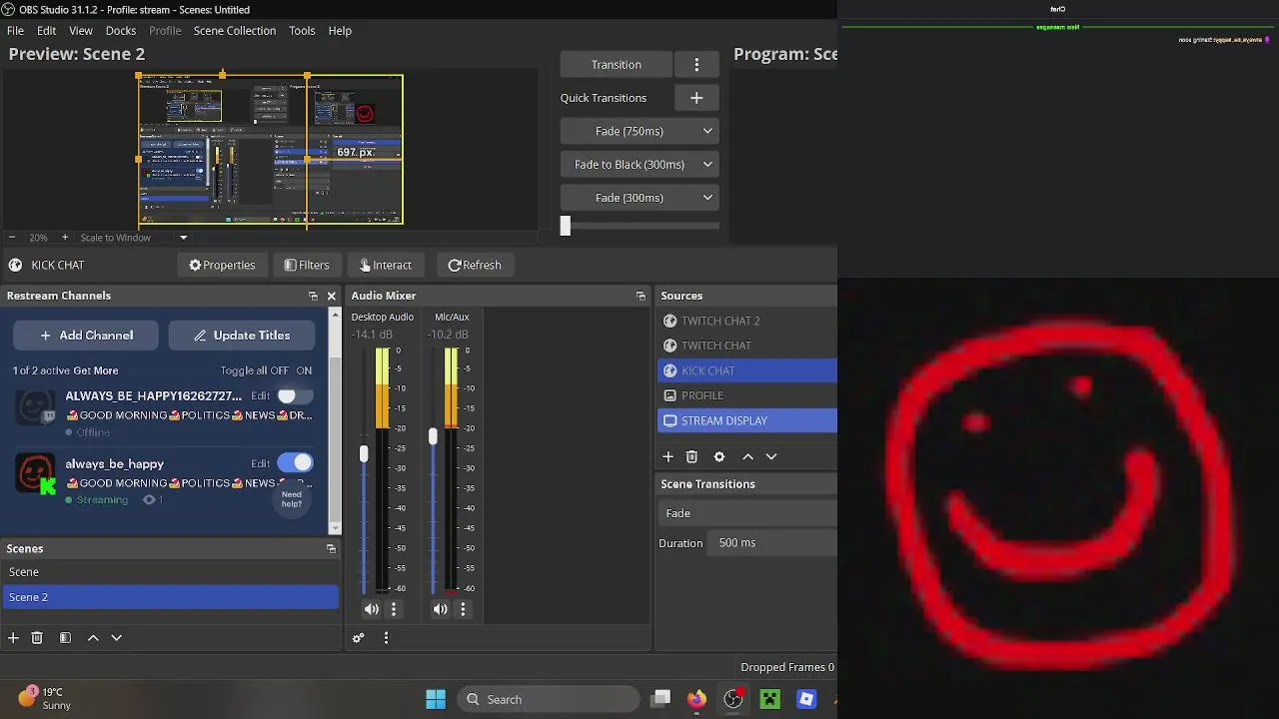Select the Scene item in Scenes list
This screenshot has height=719, width=1279.
[170, 572]
